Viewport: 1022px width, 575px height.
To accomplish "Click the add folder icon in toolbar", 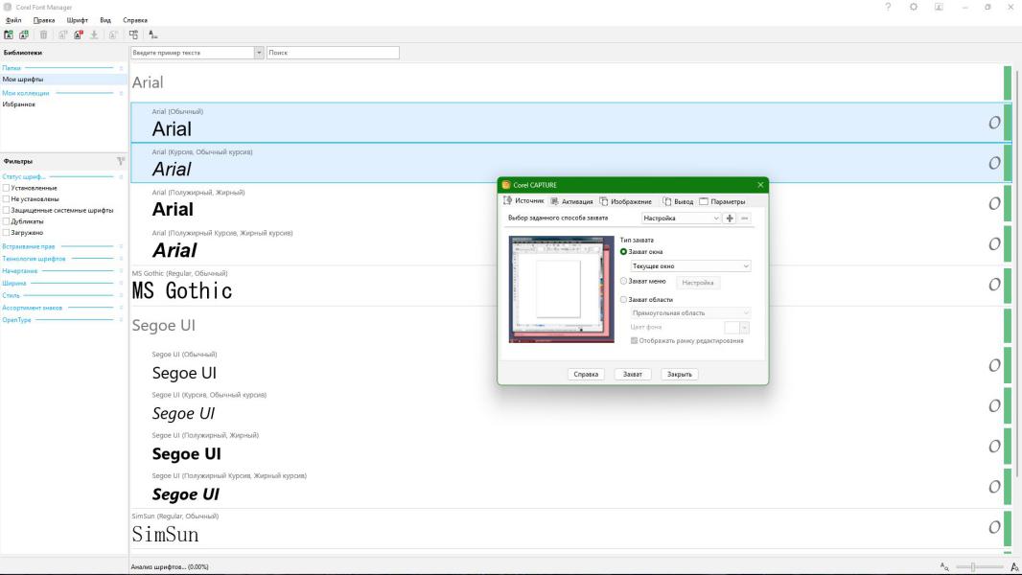I will tap(9, 34).
